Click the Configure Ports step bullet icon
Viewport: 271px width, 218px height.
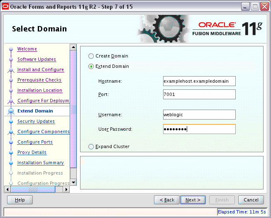pos(11,142)
